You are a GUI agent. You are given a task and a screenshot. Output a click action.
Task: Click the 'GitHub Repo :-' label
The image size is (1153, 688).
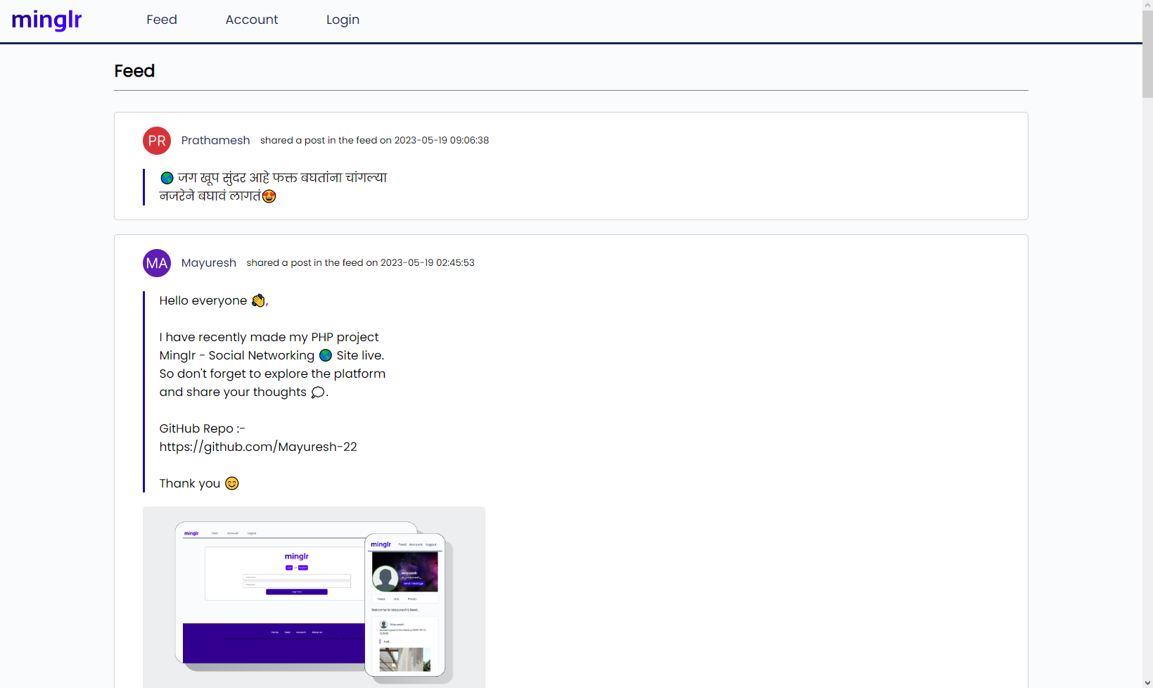tap(202, 428)
